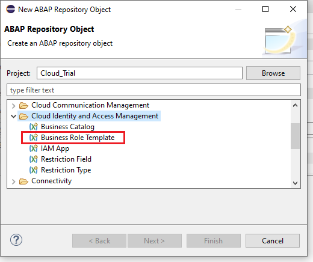Screen dimensions: 313x262
Task: Click the Connectivity folder icon
Action: [x=23, y=181]
